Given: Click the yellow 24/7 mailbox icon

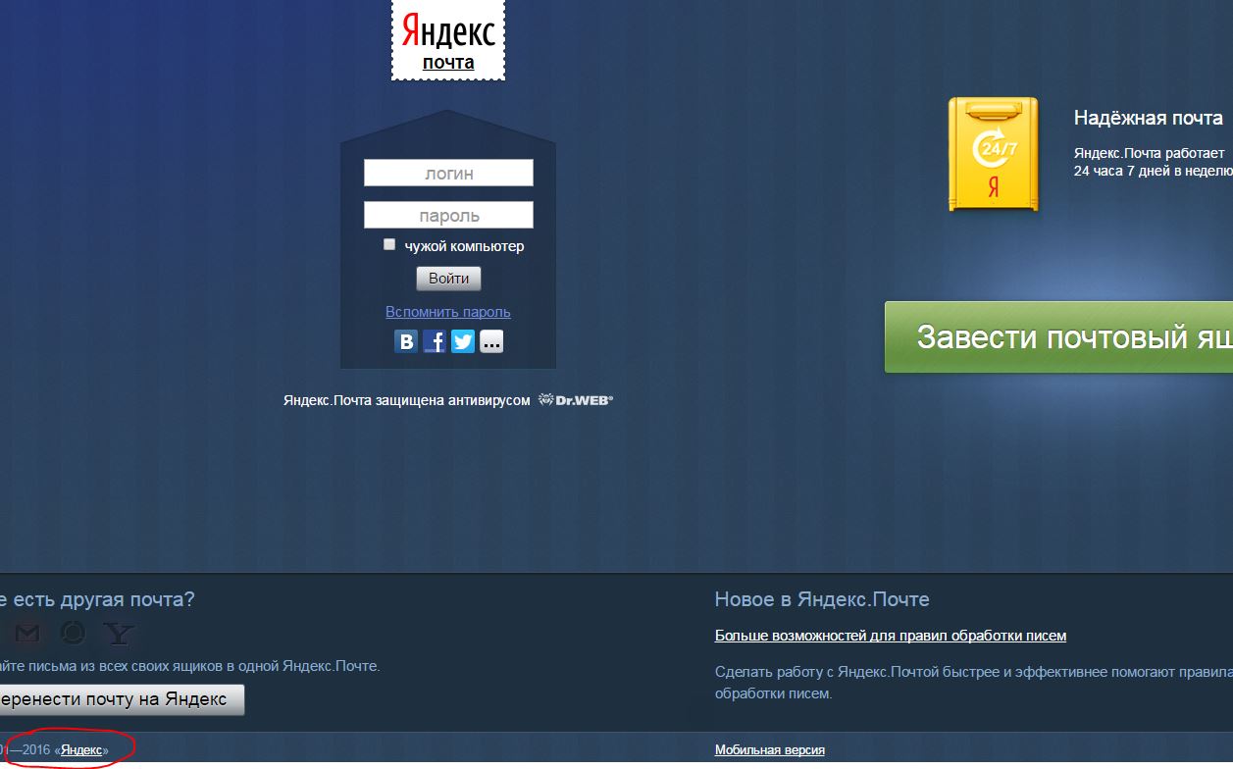Looking at the screenshot, I should (x=993, y=154).
